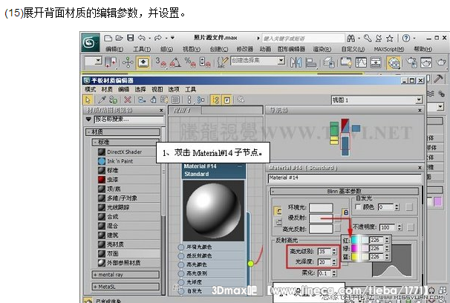Click the align tool icon

pos(310,62)
